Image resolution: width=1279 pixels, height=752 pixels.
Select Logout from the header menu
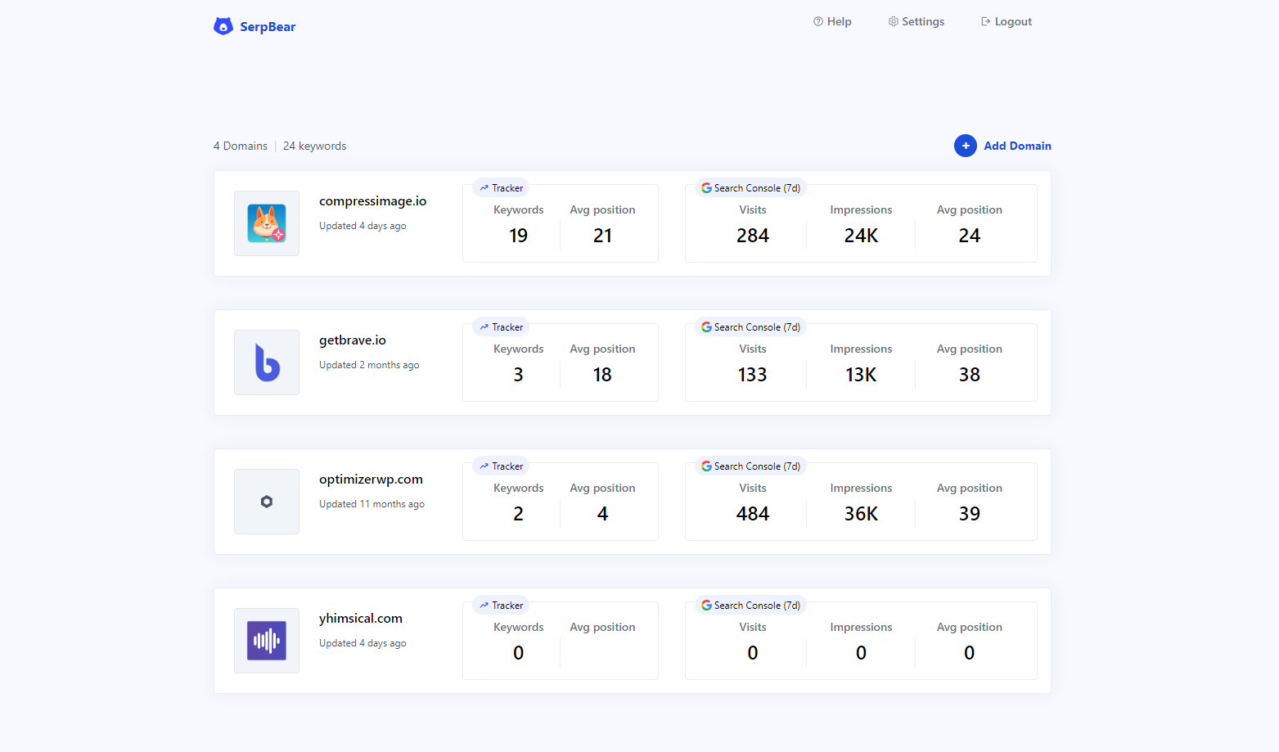click(x=1006, y=21)
